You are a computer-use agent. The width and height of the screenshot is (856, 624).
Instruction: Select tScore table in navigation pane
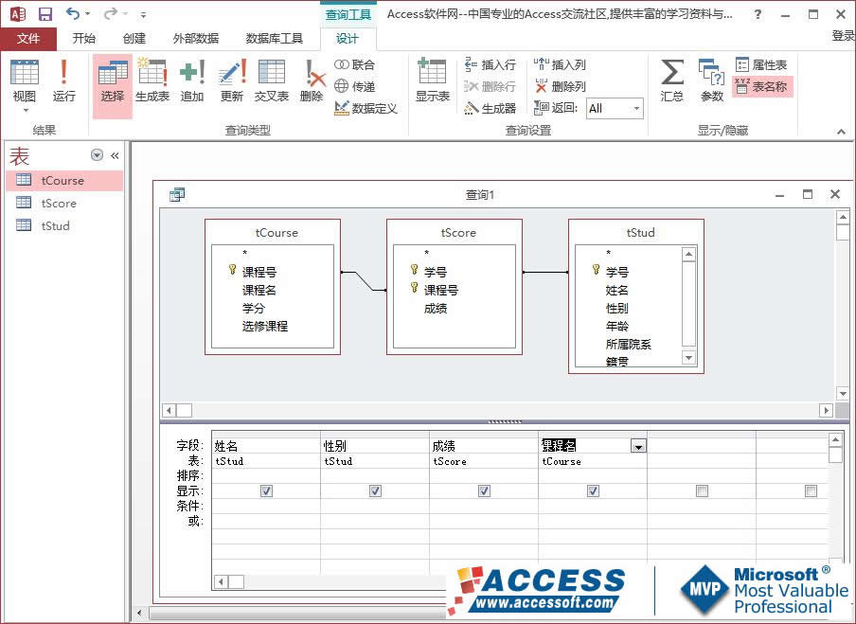pos(64,203)
